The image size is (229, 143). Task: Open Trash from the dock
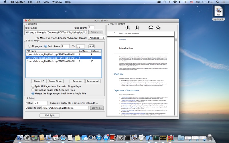(x=210, y=138)
